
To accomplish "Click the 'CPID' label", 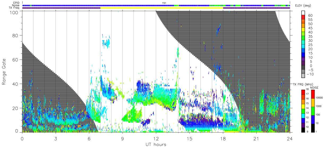I will 16,3.
